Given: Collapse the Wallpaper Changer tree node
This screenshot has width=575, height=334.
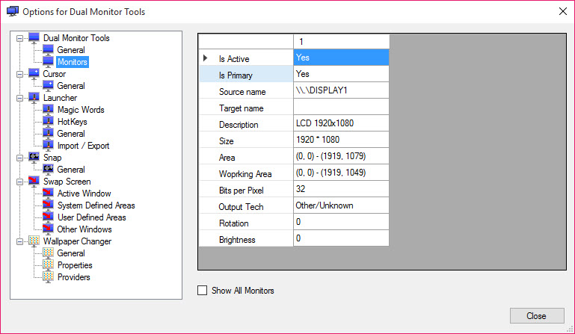Looking at the screenshot, I should tap(19, 241).
